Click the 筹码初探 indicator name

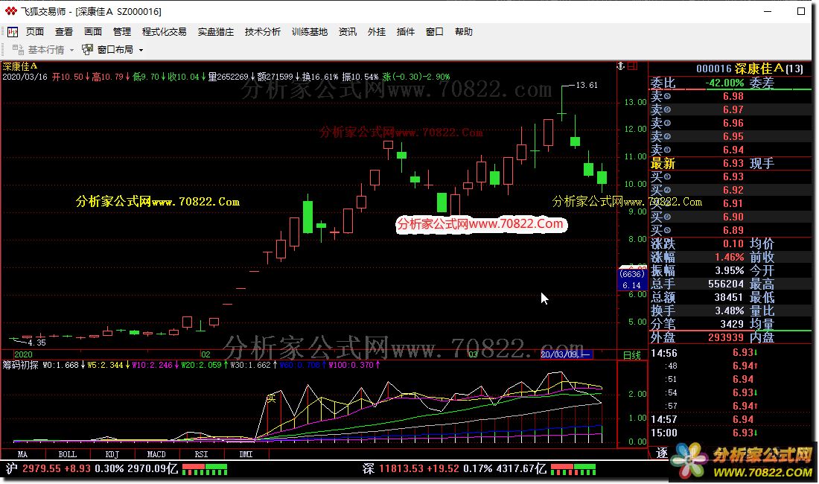click(x=20, y=365)
